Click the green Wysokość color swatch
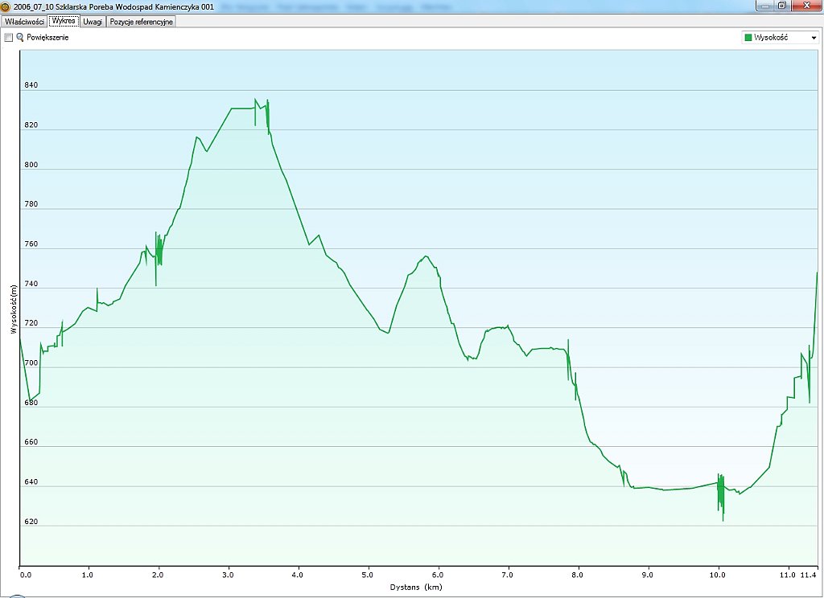The width and height of the screenshot is (824, 598). 748,38
